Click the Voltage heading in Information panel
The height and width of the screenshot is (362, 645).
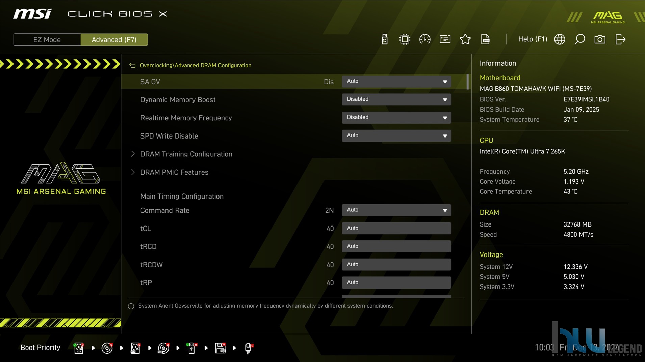click(x=491, y=255)
